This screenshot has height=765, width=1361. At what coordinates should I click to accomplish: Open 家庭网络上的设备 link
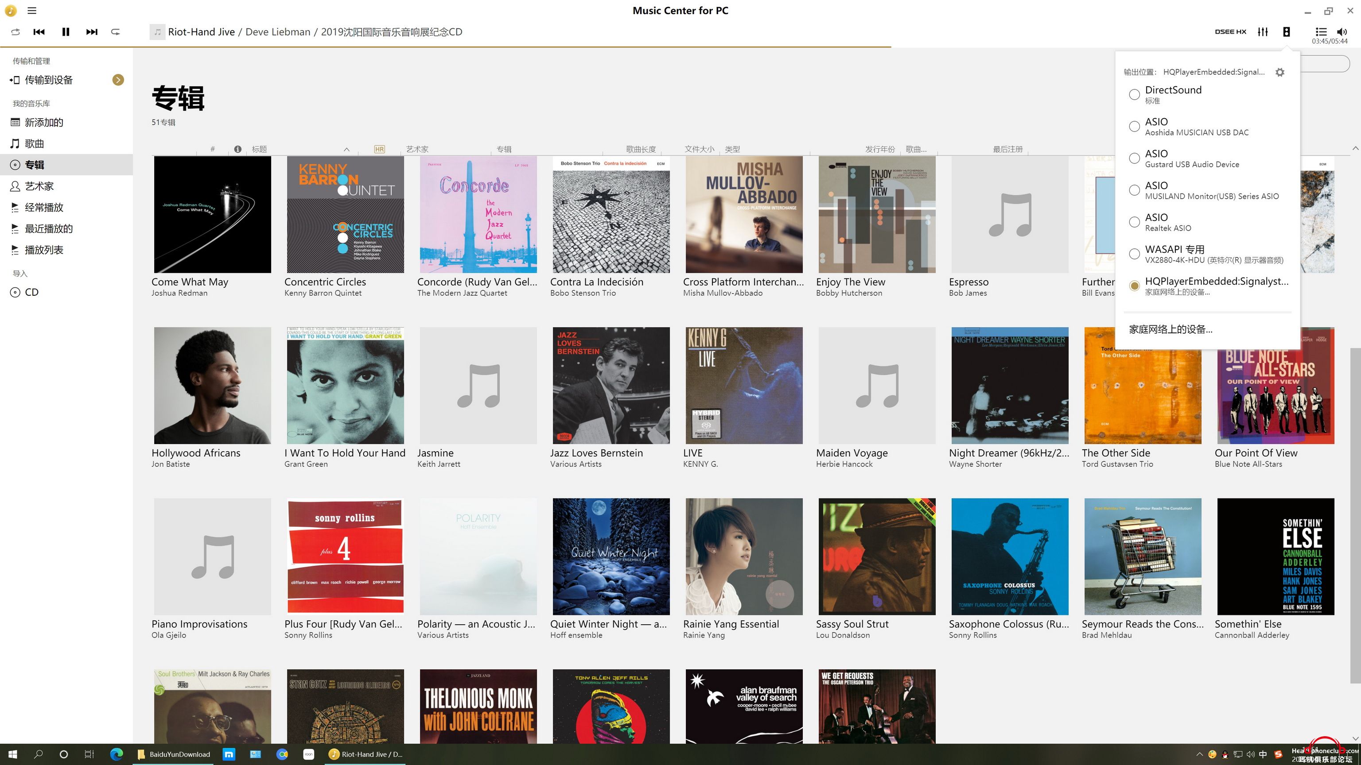1171,329
